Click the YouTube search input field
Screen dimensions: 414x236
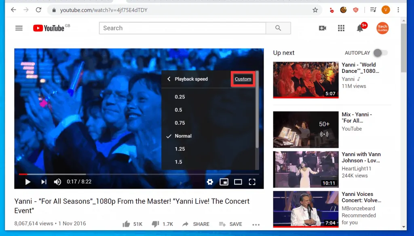point(182,28)
